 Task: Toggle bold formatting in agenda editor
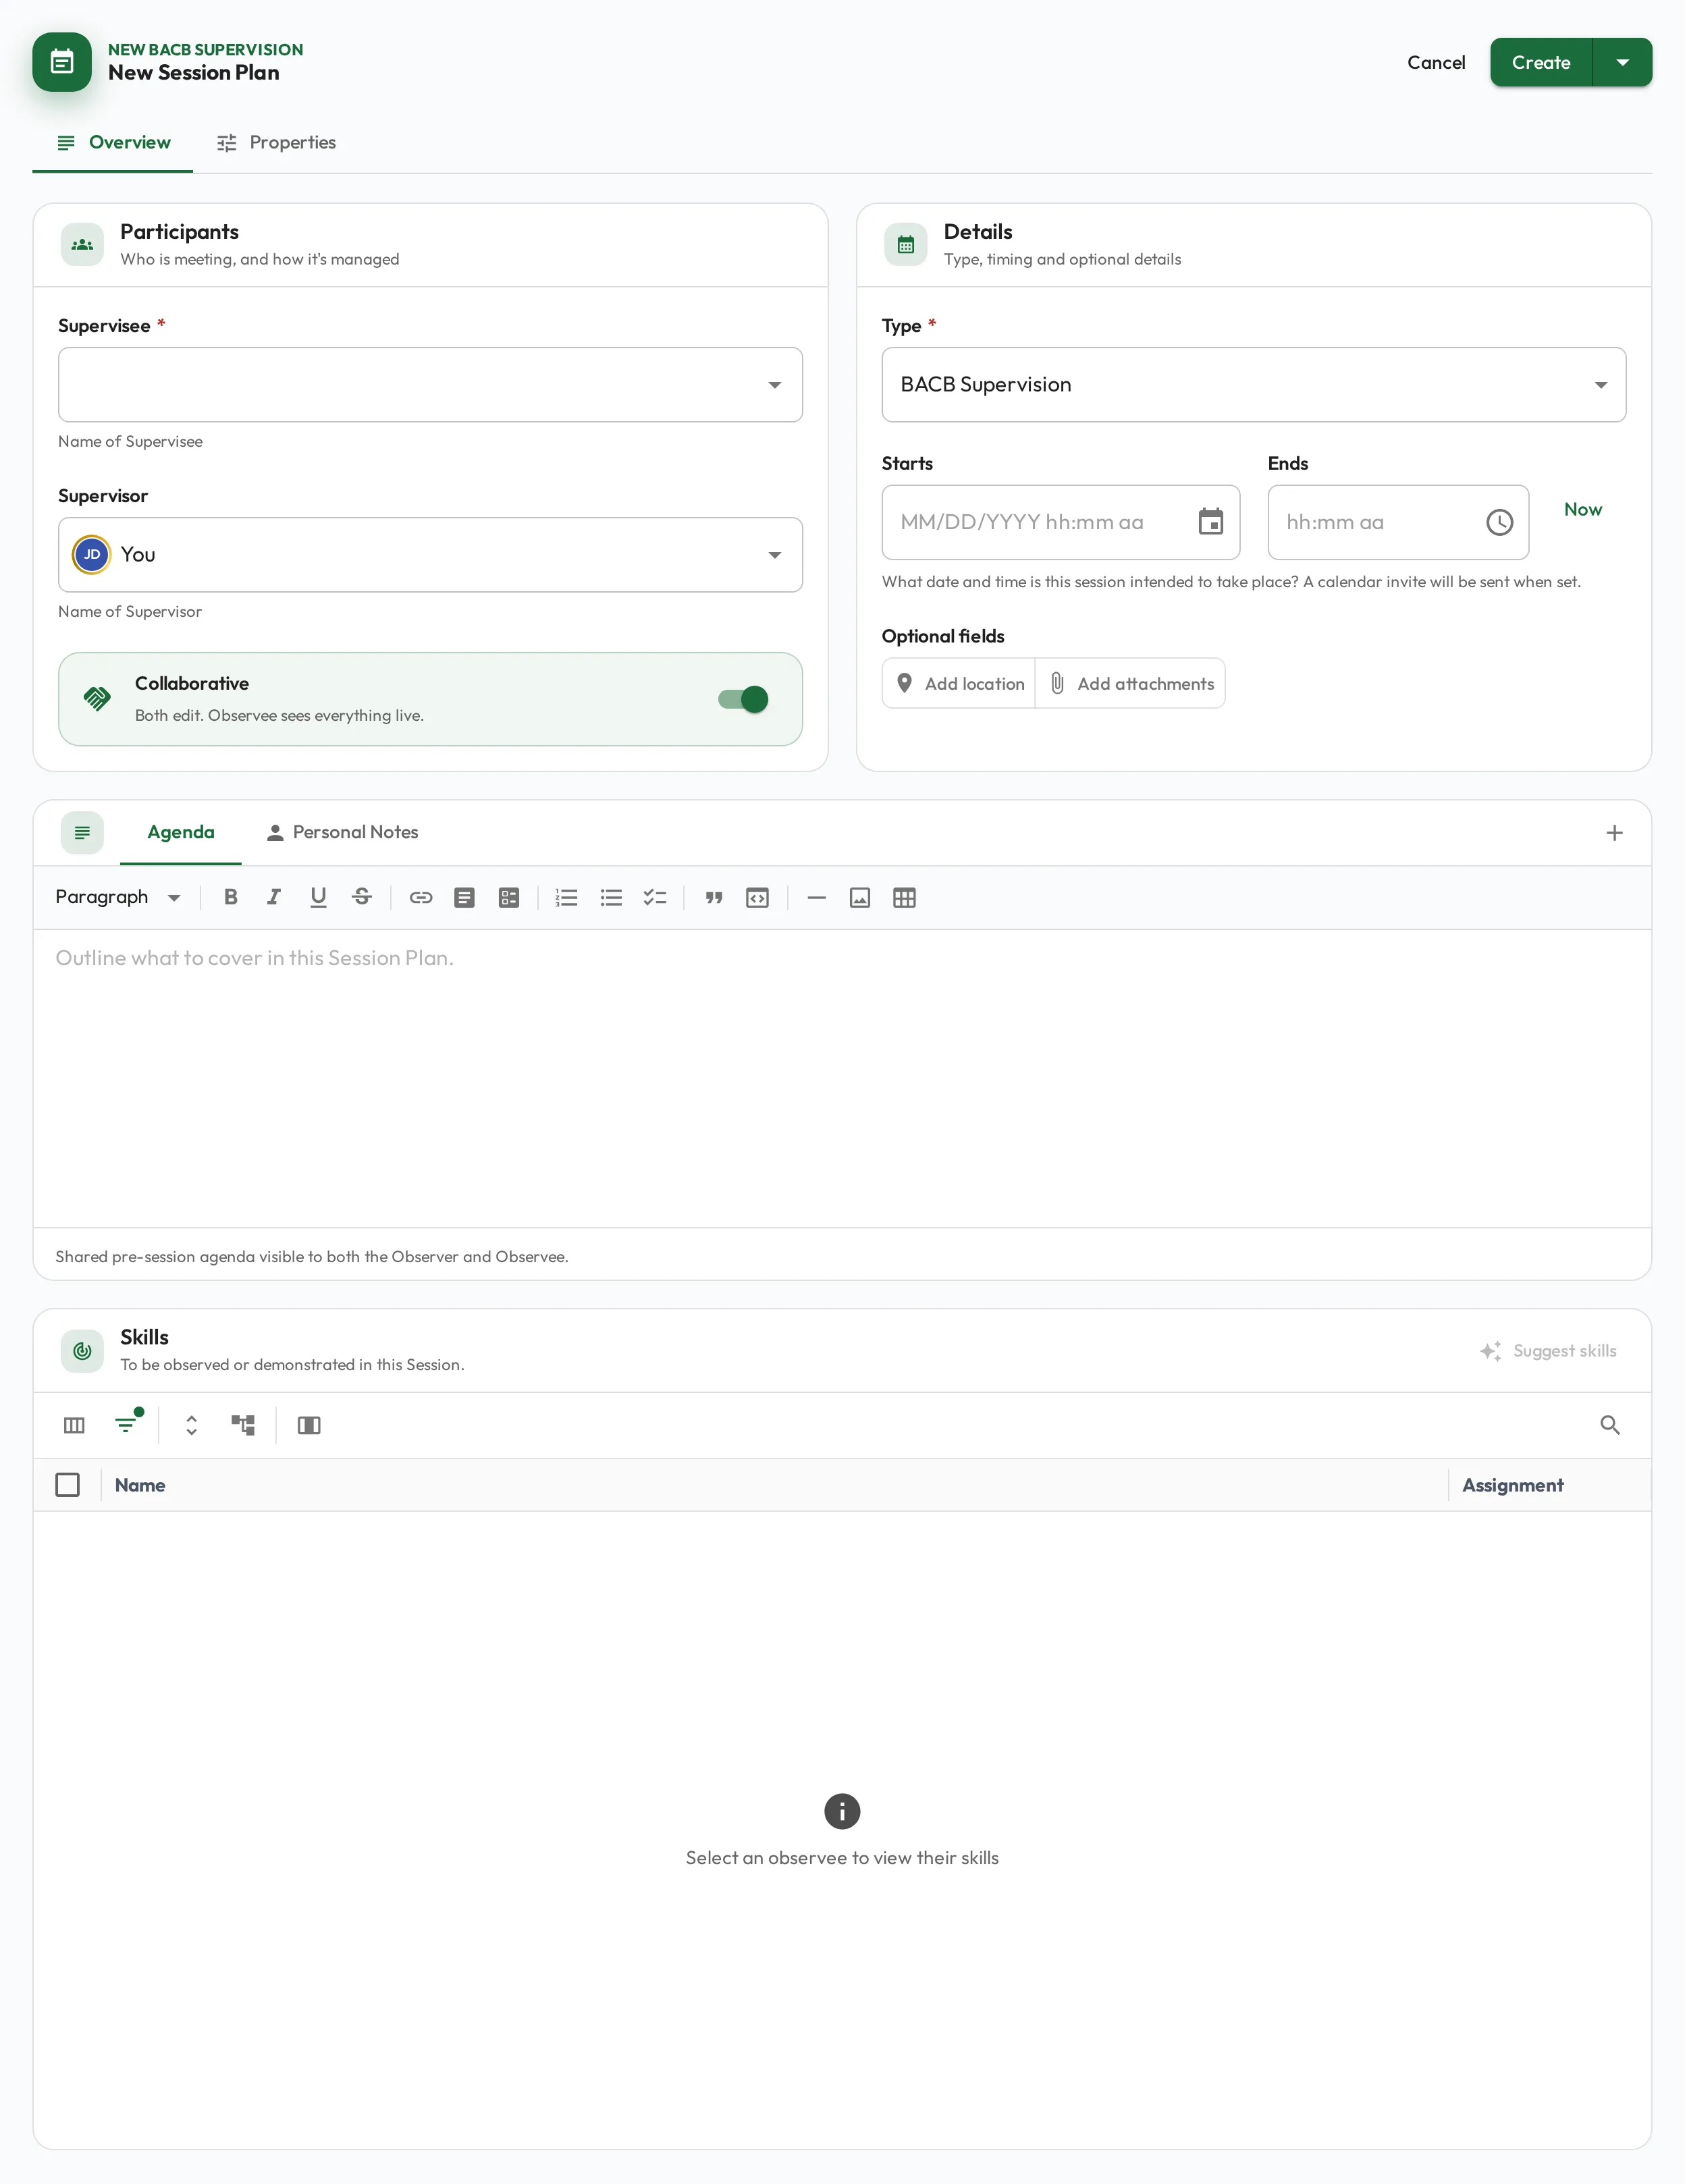point(231,897)
